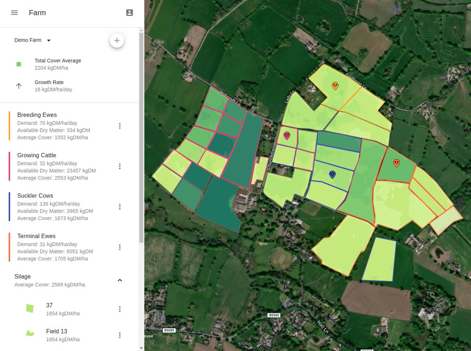Collapse the Silage section

[120, 280]
